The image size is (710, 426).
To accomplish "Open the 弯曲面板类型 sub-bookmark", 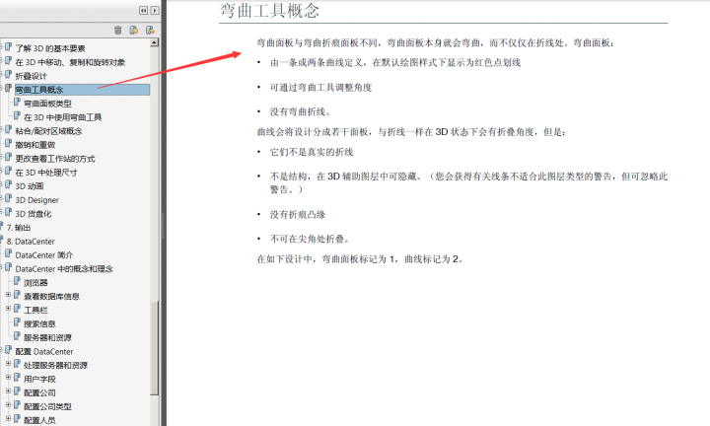I will coord(47,104).
